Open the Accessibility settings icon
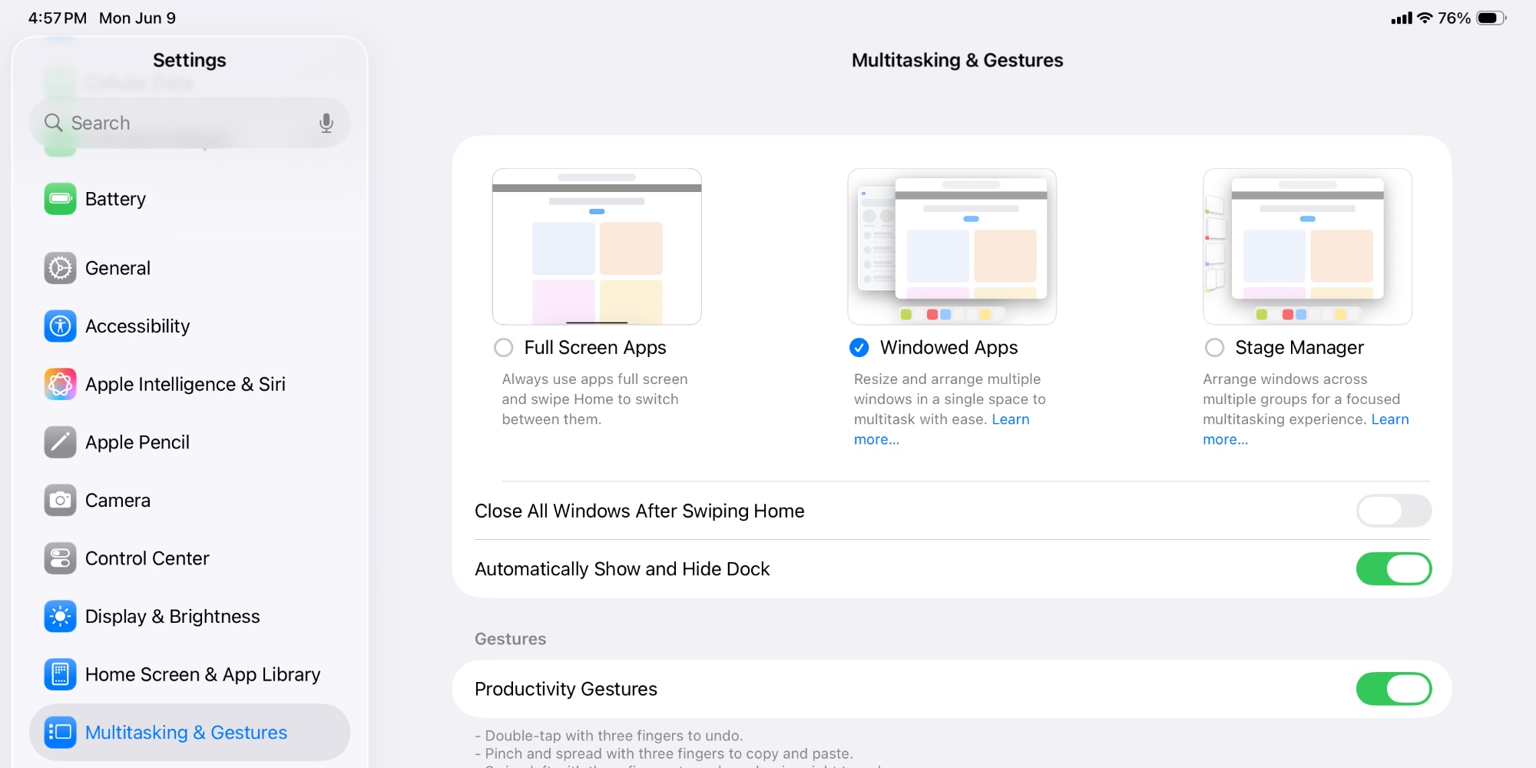The height and width of the screenshot is (768, 1536). 60,326
